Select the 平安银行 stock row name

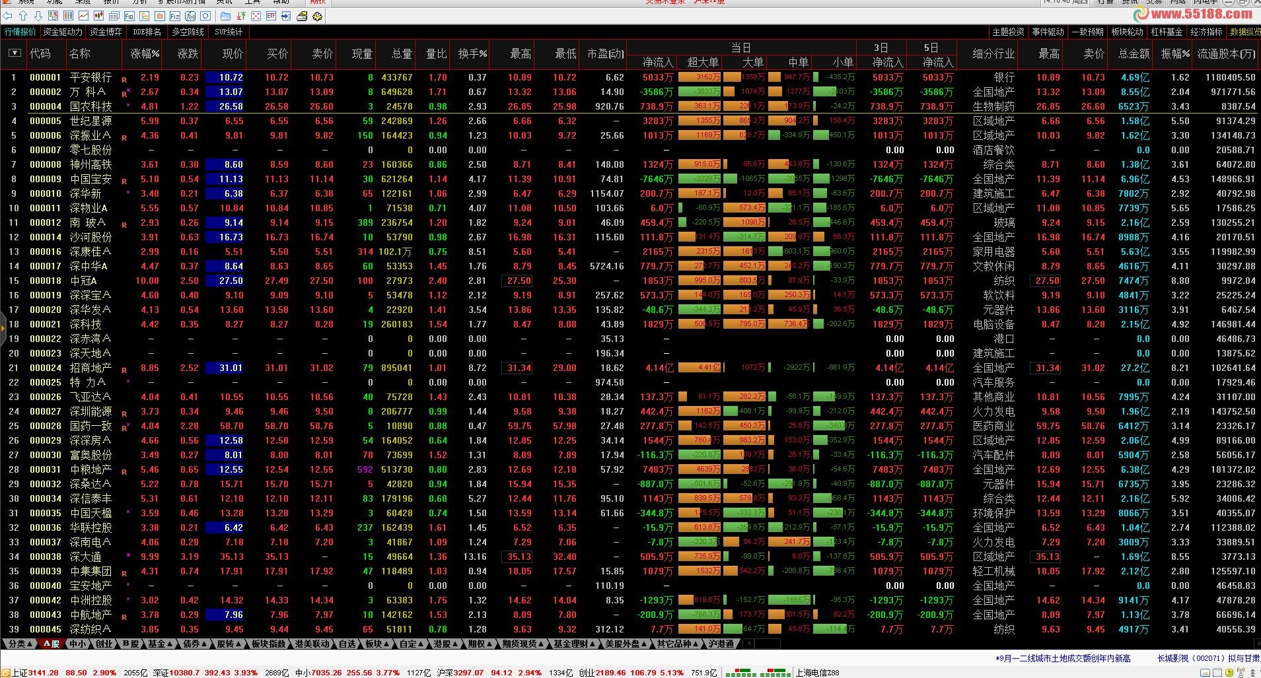pos(91,77)
